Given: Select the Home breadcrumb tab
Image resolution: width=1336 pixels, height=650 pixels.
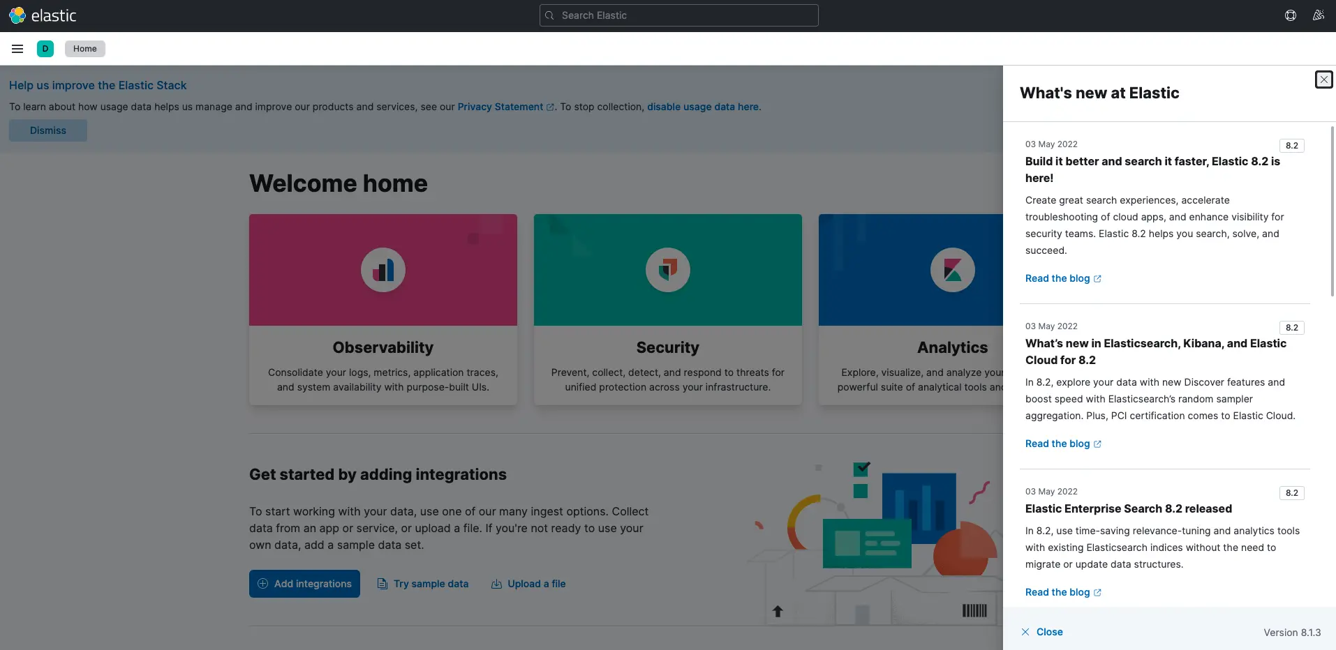Looking at the screenshot, I should pyautogui.click(x=84, y=48).
